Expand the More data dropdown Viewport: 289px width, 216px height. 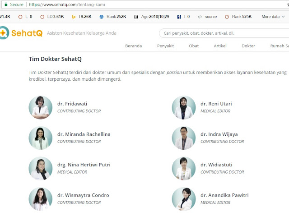(x=273, y=17)
